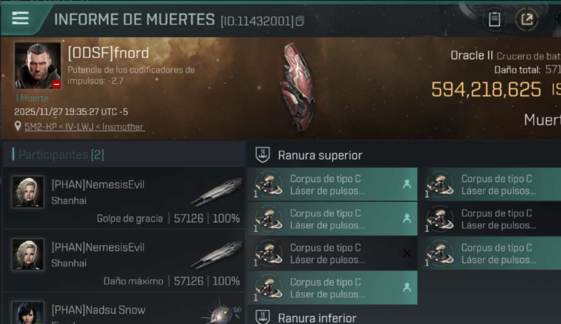Select the Shanhai ship icon in Daño máximo row
Image resolution: width=561 pixels, height=324 pixels.
coord(217,254)
